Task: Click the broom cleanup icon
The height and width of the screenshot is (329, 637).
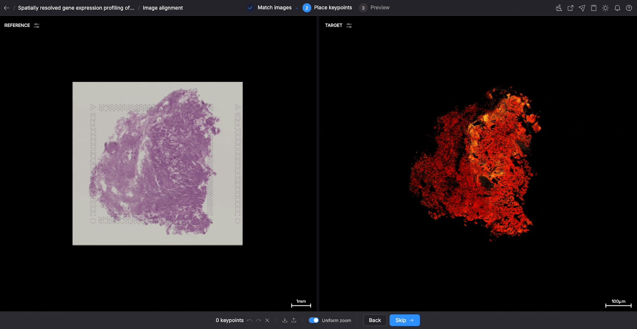Action: point(559,8)
